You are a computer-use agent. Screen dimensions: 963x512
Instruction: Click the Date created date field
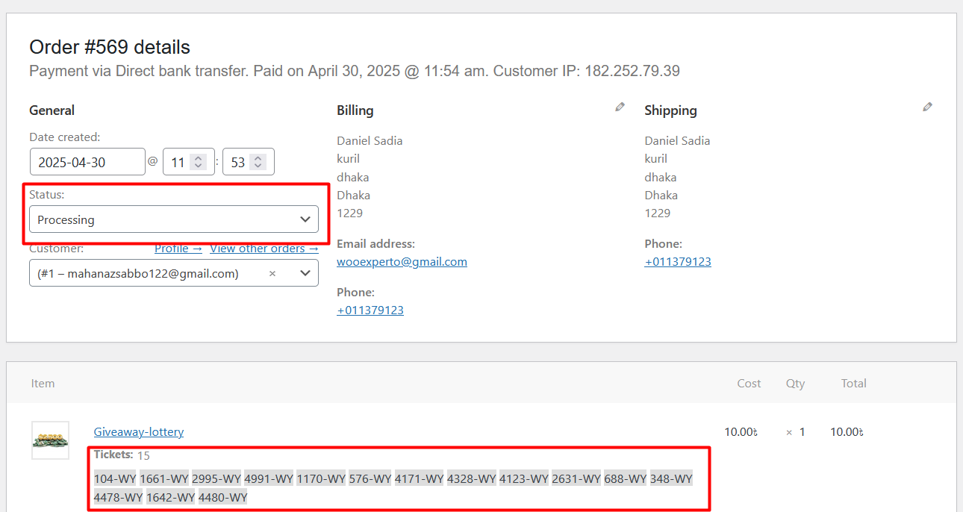pos(87,162)
